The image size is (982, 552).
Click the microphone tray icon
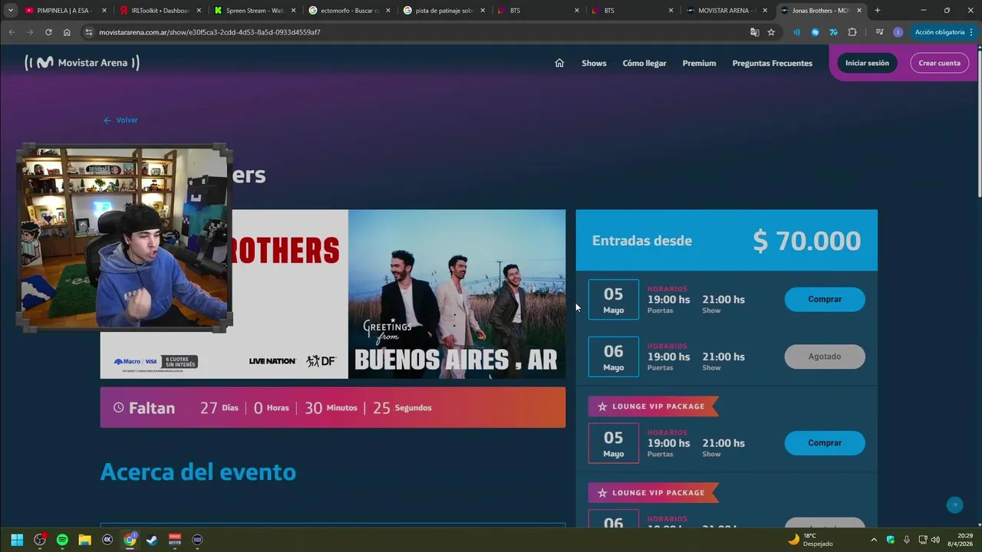tap(907, 540)
